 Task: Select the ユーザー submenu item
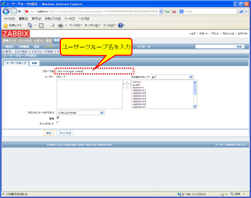[x=49, y=47]
